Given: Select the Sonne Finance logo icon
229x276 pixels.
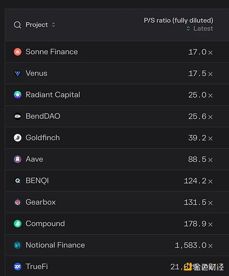Looking at the screenshot, I should coord(18,52).
